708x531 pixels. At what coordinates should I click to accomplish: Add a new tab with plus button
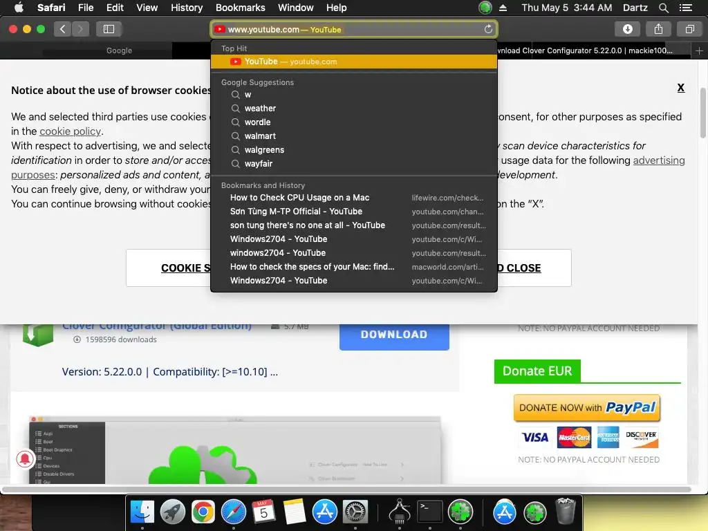pos(699,51)
